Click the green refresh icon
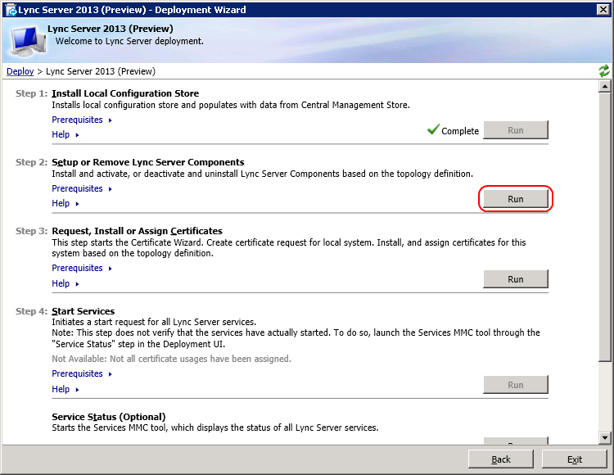Viewport: 614px width, 475px height. 604,71
